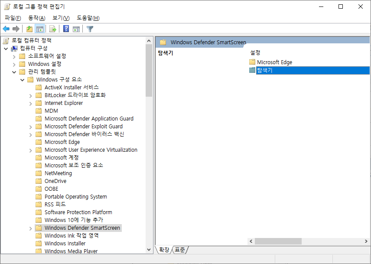The width and height of the screenshot is (371, 264).
Task: Select Portable Operating System folder
Action: [76, 196]
